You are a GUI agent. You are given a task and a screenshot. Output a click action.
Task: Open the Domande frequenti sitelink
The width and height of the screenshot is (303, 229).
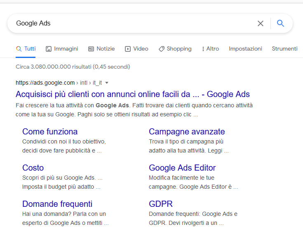pyautogui.click(x=57, y=204)
